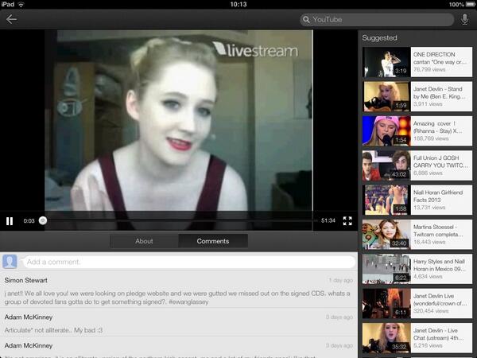Image resolution: width=477 pixels, height=358 pixels.
Task: Tap the microphone voice search icon
Action: tap(464, 19)
